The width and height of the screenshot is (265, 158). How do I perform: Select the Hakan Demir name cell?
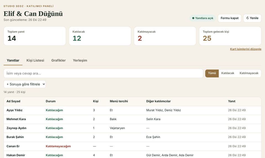pos(16,155)
